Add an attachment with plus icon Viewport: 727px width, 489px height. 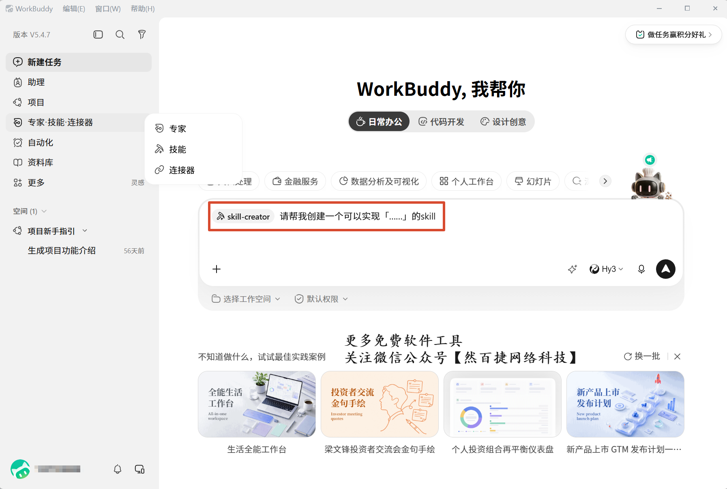[217, 269]
